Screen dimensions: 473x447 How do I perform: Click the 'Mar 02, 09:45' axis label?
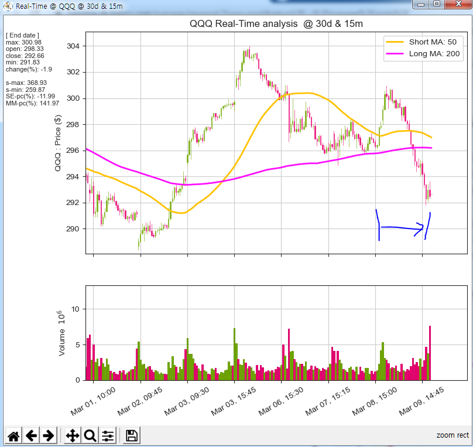[140, 401]
